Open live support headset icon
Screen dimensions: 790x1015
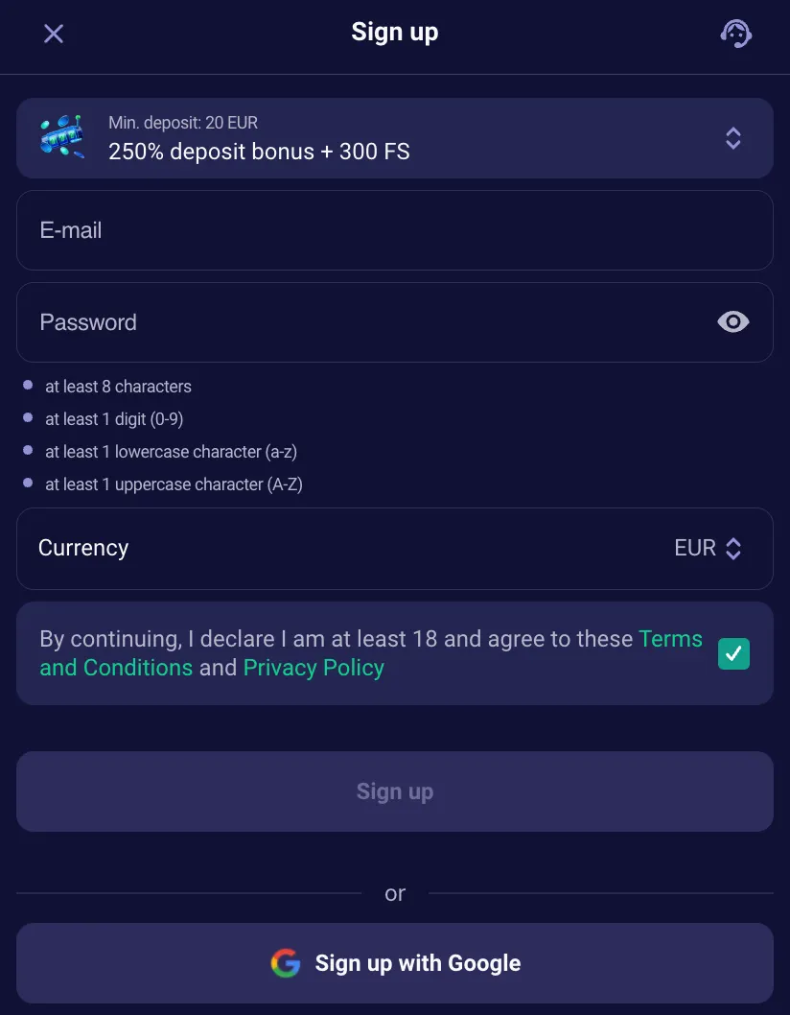click(735, 34)
